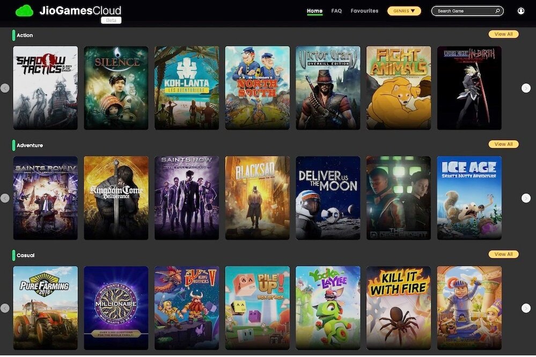View all Casual games
Screen dimensions: 536x357
(503, 254)
